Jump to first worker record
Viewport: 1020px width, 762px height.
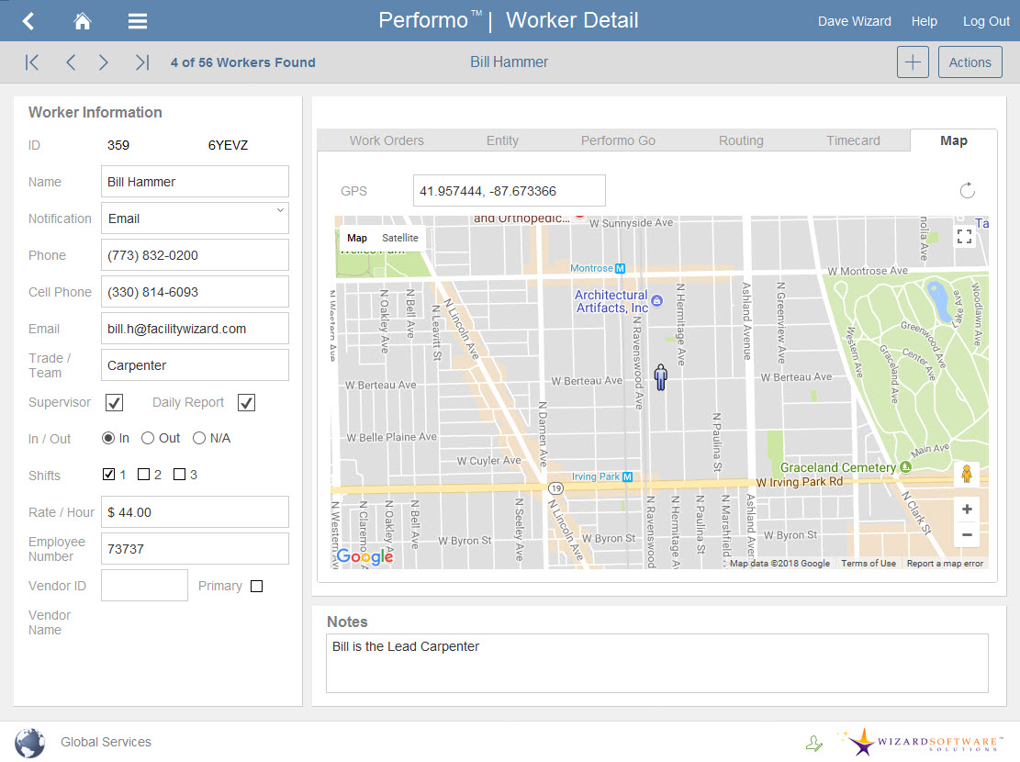pos(32,62)
